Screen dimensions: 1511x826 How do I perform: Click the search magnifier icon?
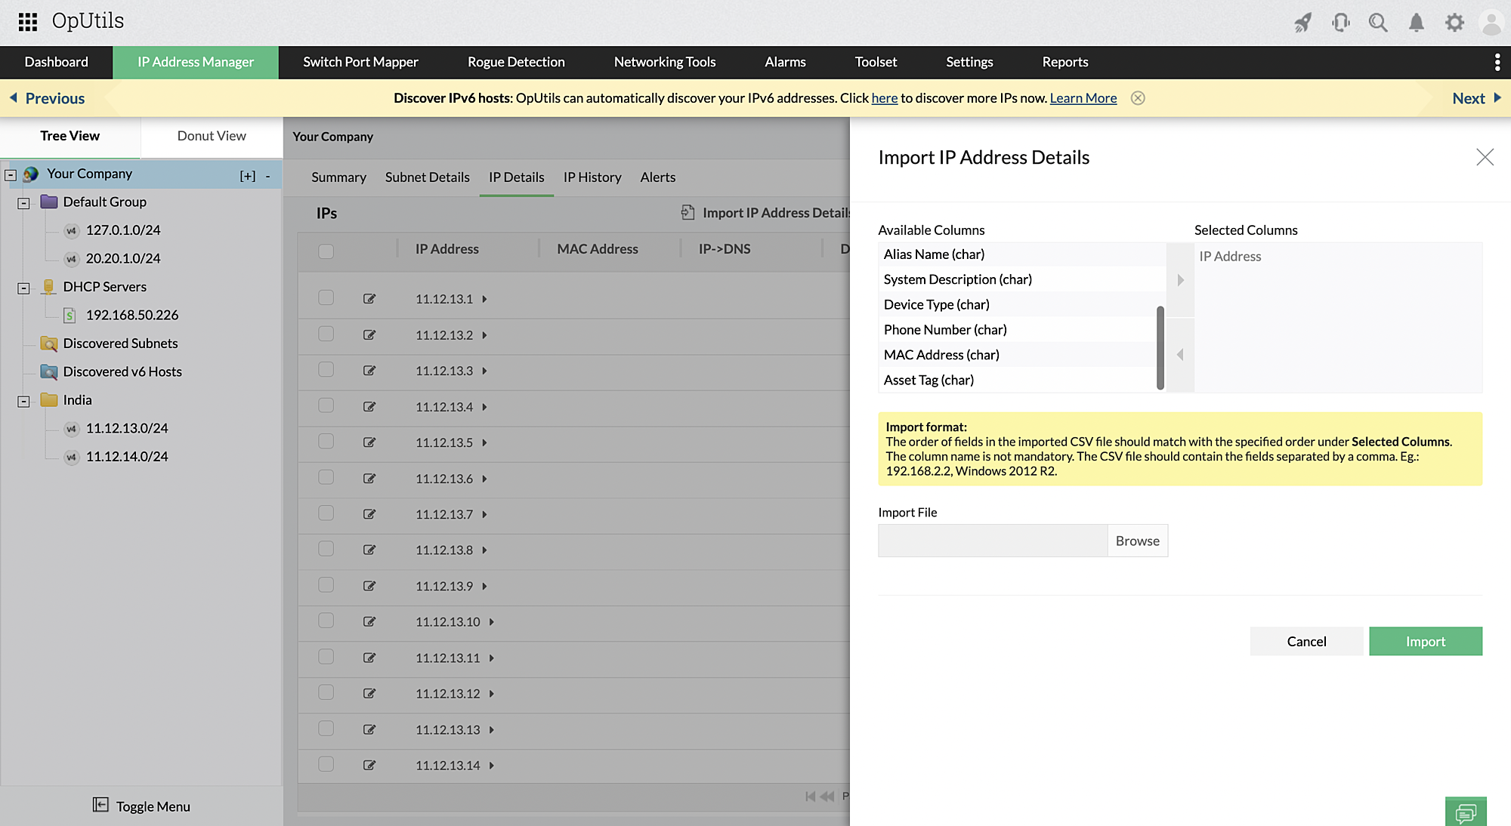point(1378,23)
